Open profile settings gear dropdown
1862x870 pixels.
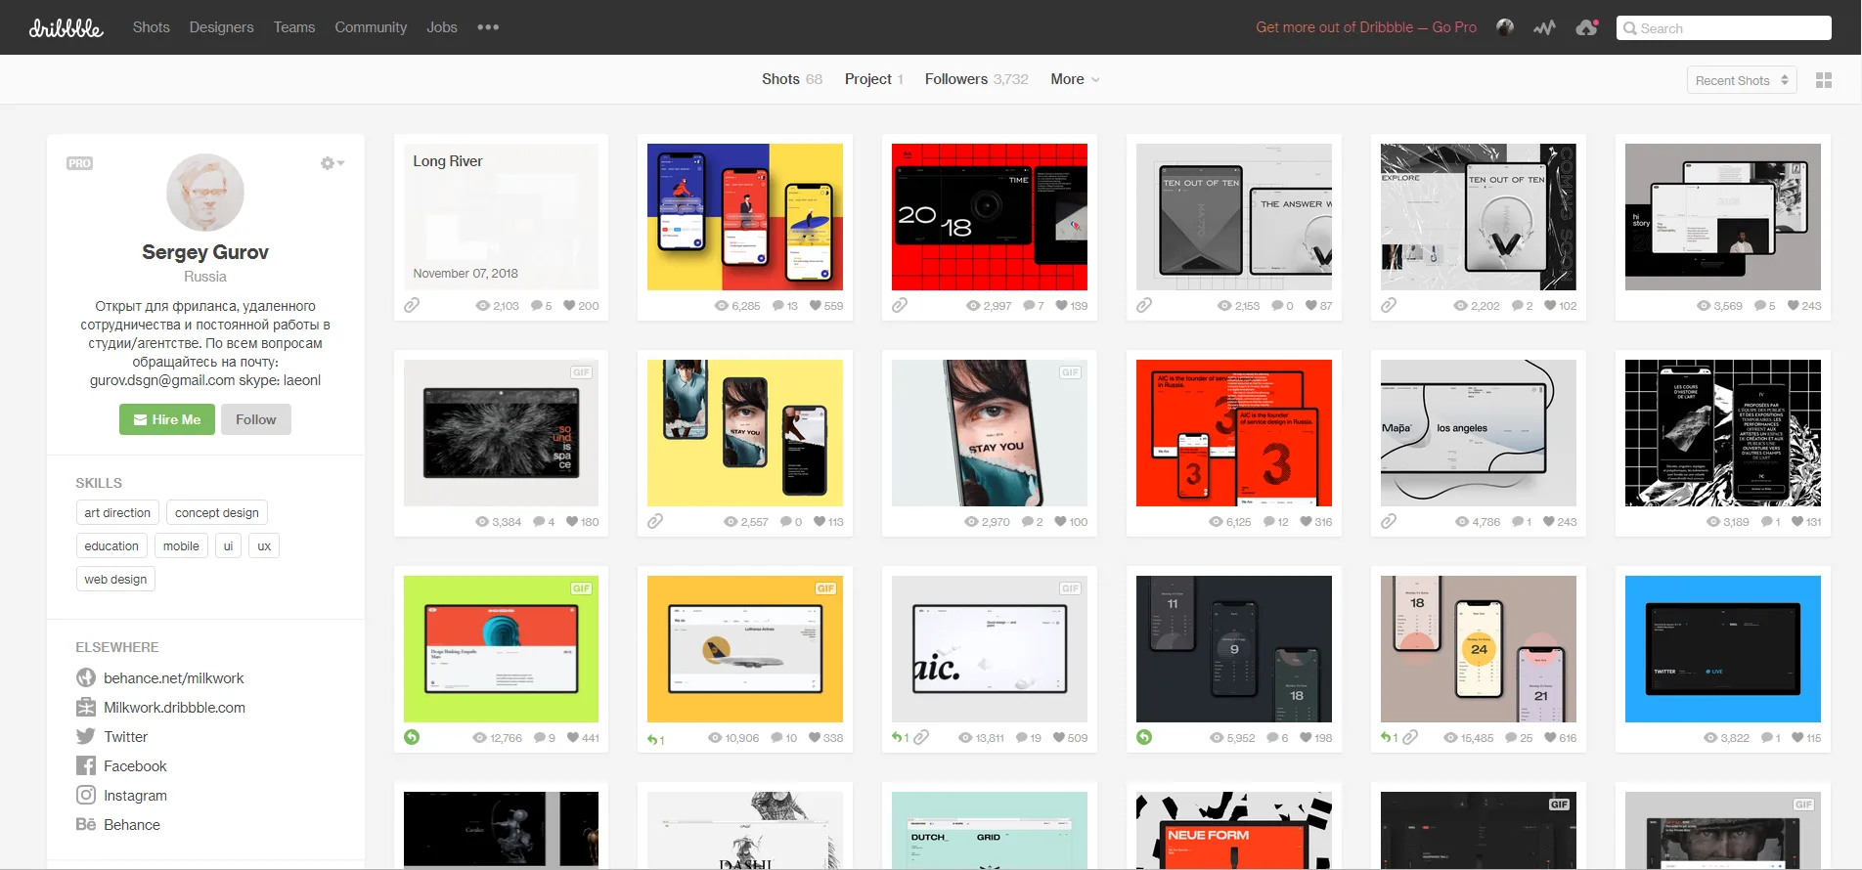332,163
